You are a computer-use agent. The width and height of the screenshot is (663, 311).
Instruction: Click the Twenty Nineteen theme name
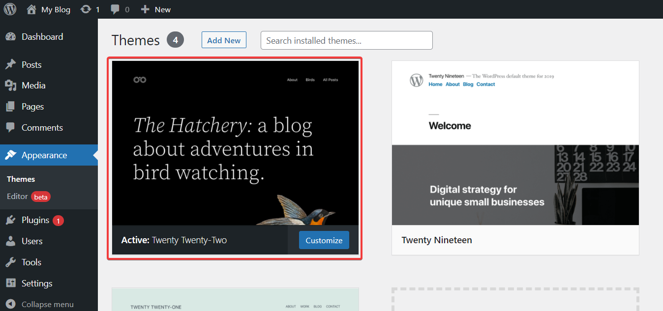437,240
